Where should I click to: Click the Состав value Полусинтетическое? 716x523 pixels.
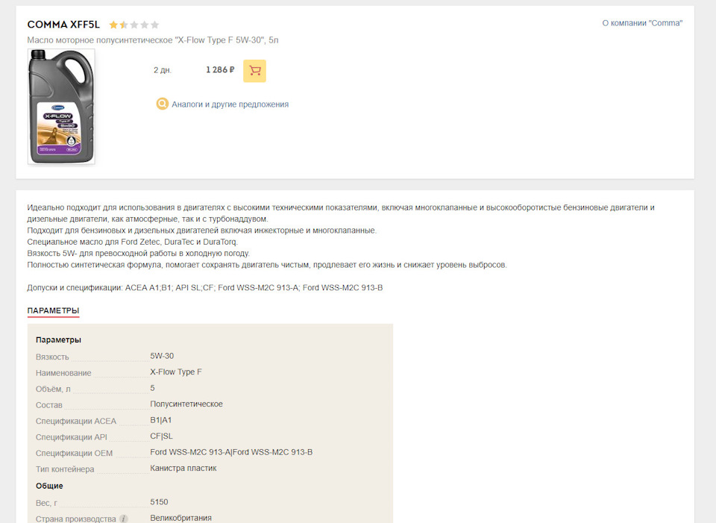point(186,404)
